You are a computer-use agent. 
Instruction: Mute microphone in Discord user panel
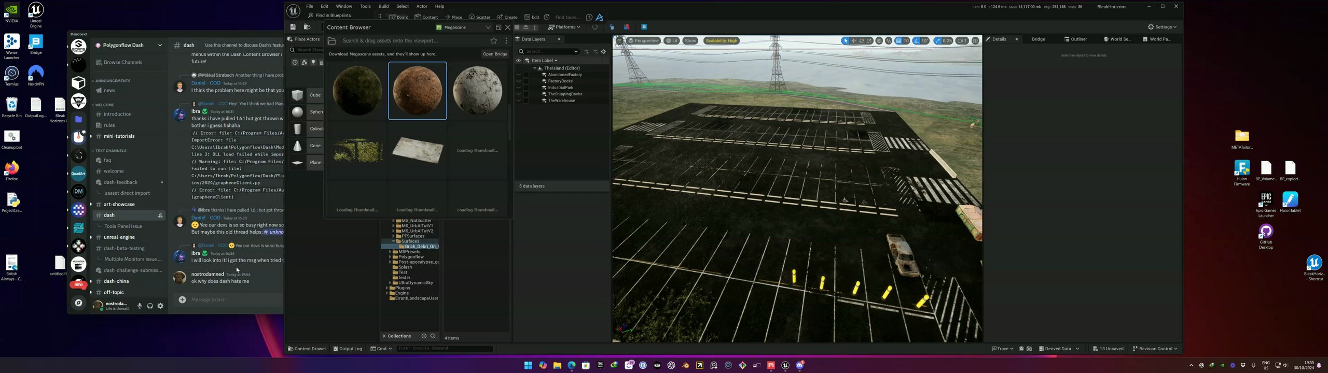(140, 306)
